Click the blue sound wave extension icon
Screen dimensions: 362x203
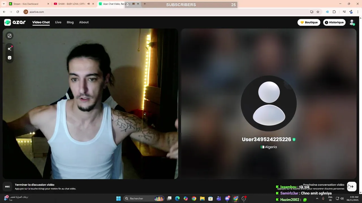pyautogui.click(x=327, y=12)
